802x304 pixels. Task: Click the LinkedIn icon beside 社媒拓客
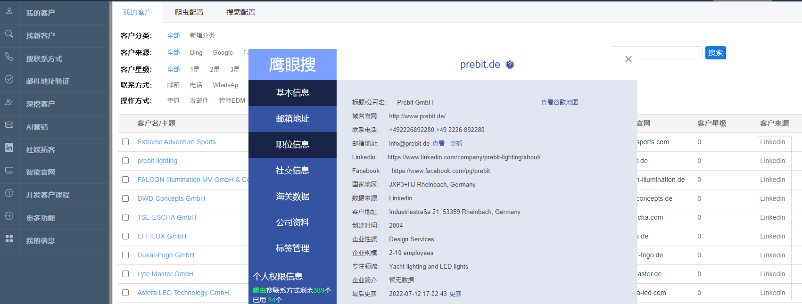[x=9, y=148]
